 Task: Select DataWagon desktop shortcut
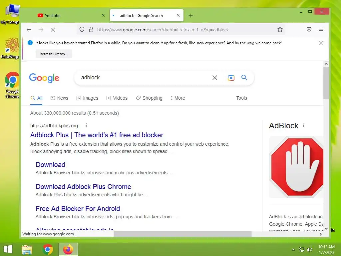pyautogui.click(x=10, y=48)
